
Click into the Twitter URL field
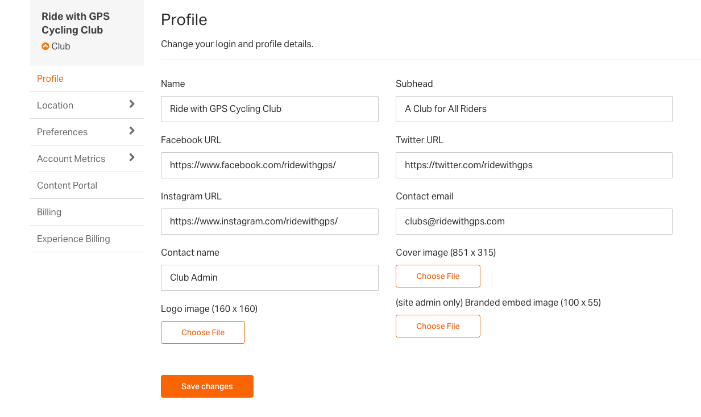tap(534, 165)
